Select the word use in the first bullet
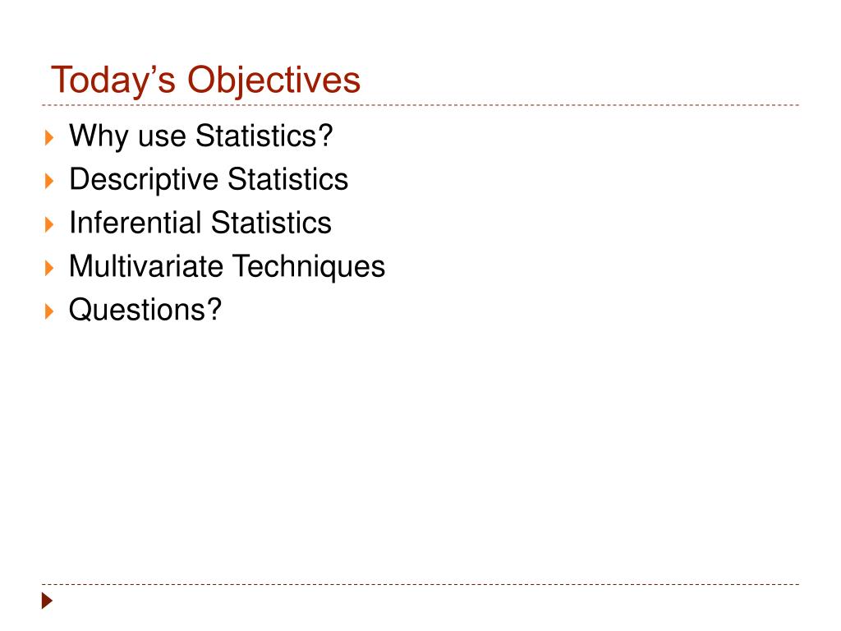 (x=162, y=137)
